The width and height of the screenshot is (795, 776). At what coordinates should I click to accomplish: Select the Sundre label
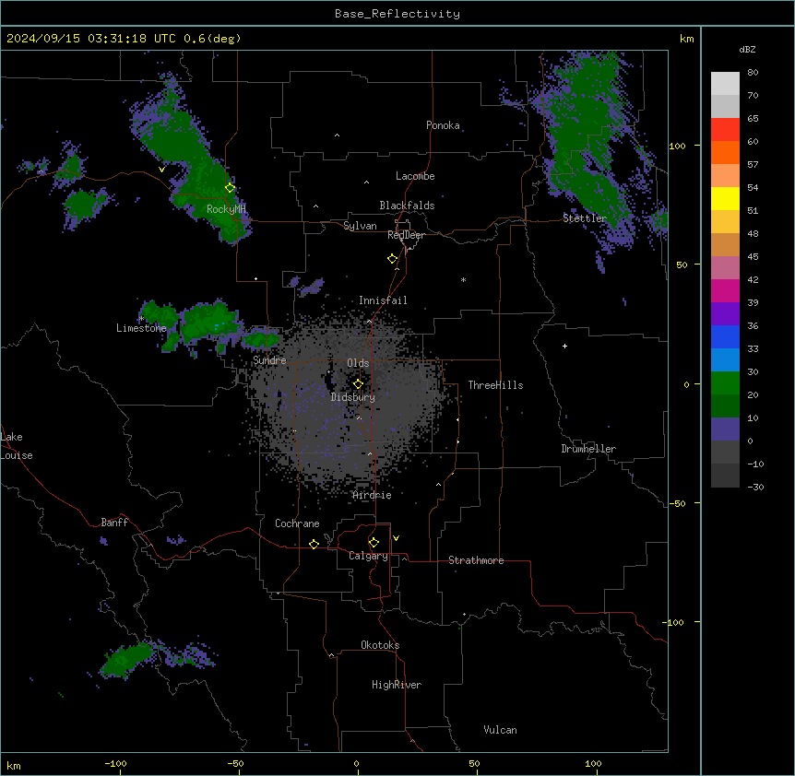click(x=269, y=360)
